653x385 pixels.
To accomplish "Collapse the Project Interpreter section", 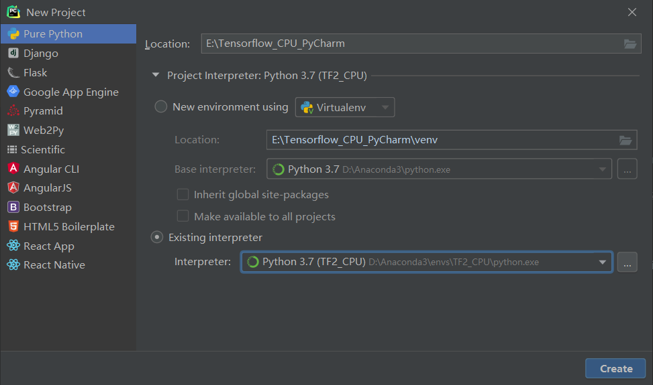I will [156, 75].
